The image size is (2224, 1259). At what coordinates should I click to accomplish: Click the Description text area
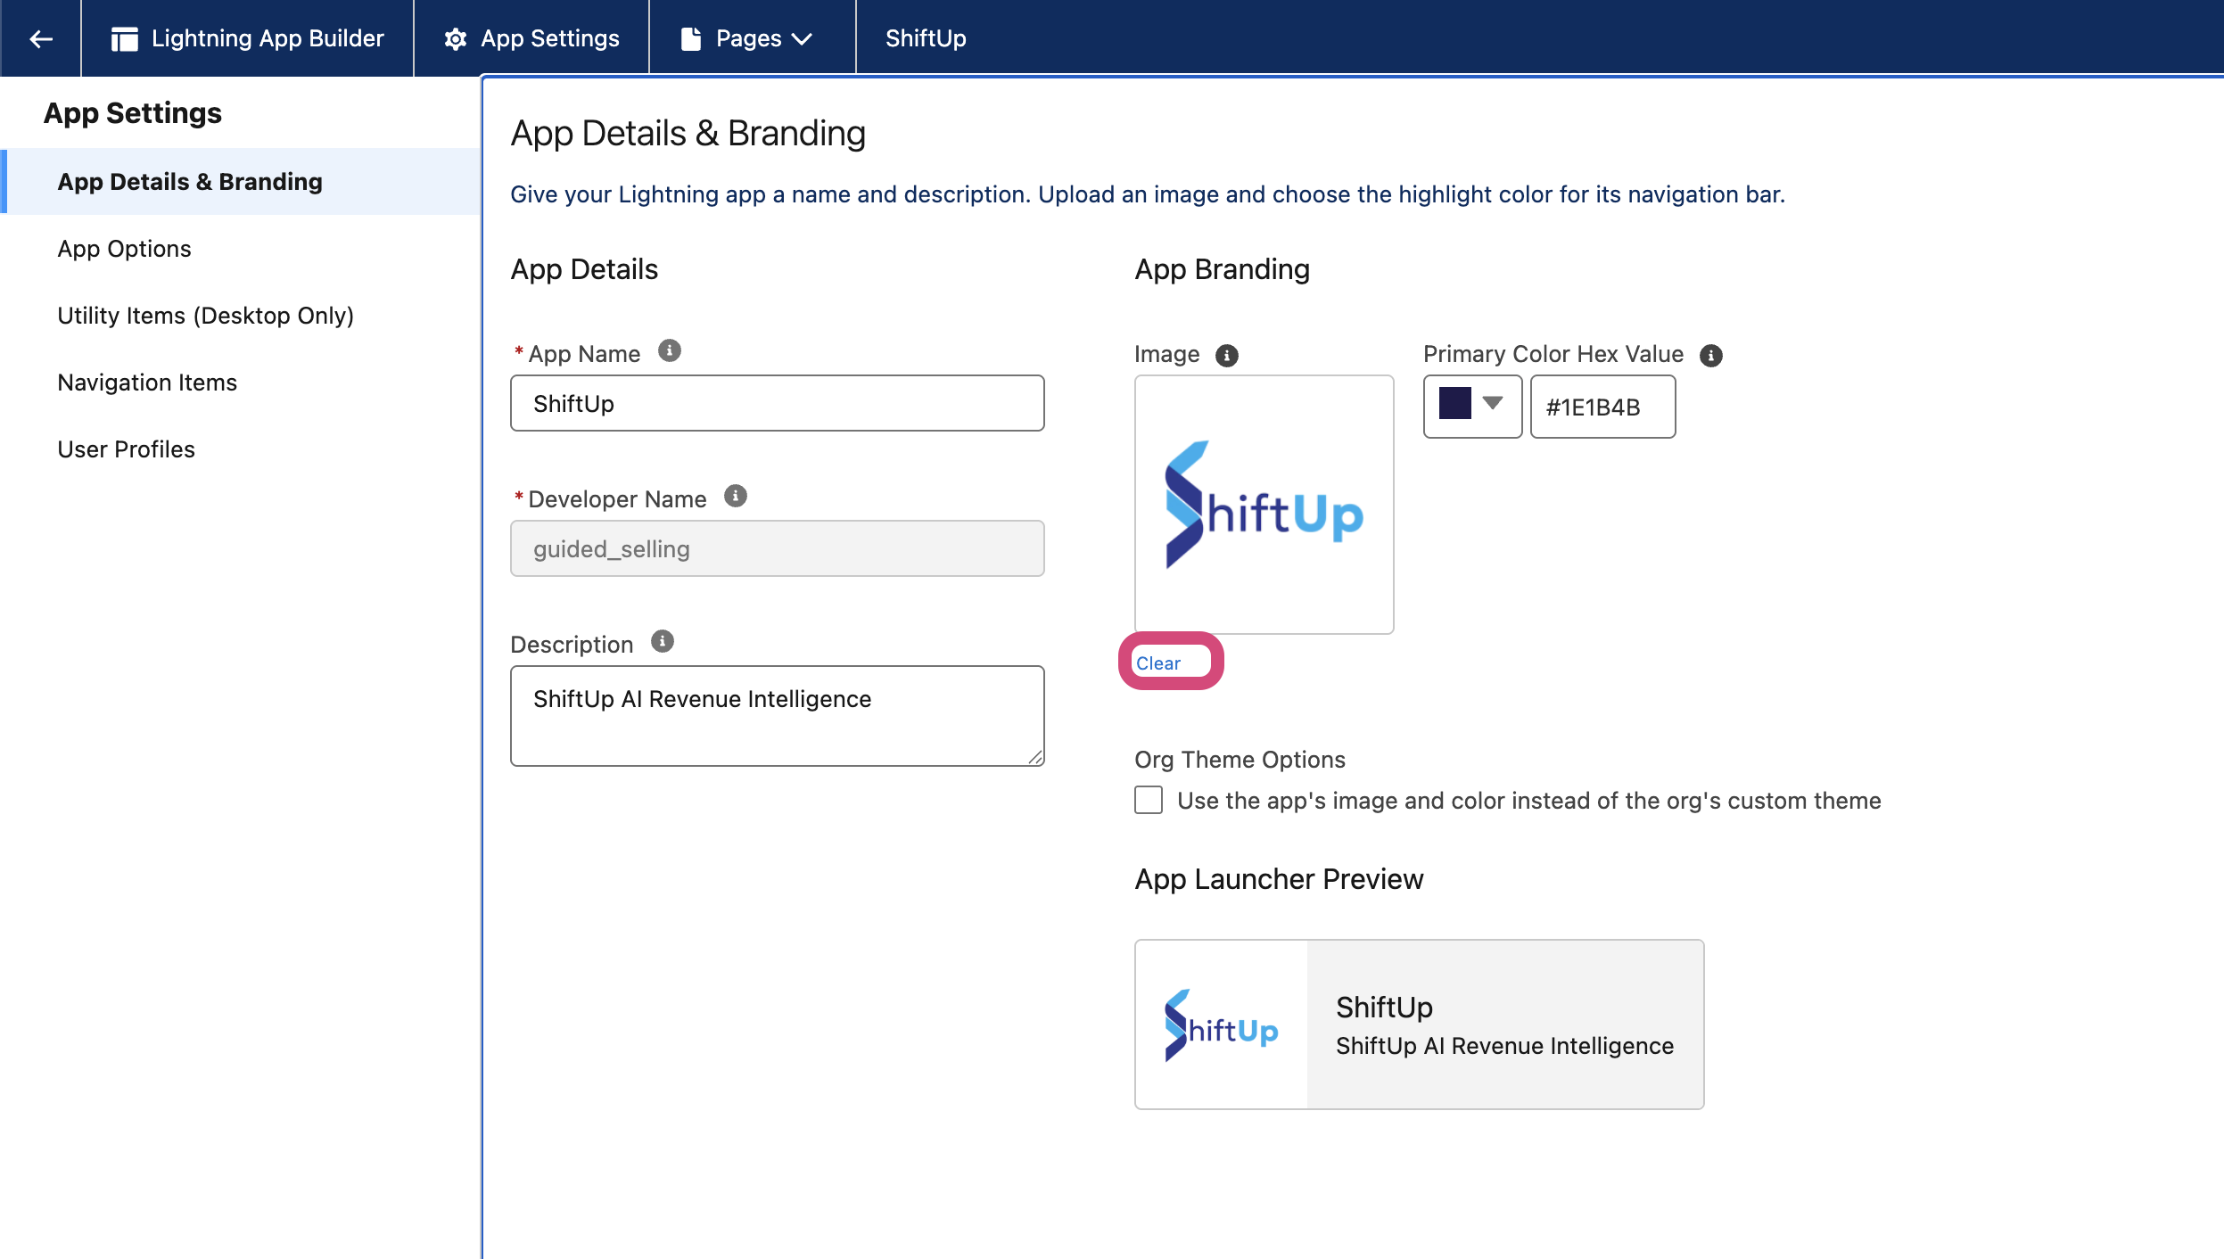point(778,716)
